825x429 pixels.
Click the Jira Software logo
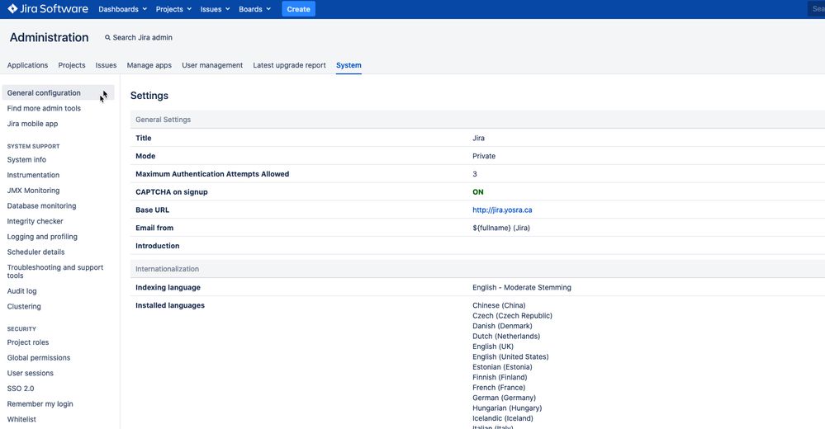point(48,9)
